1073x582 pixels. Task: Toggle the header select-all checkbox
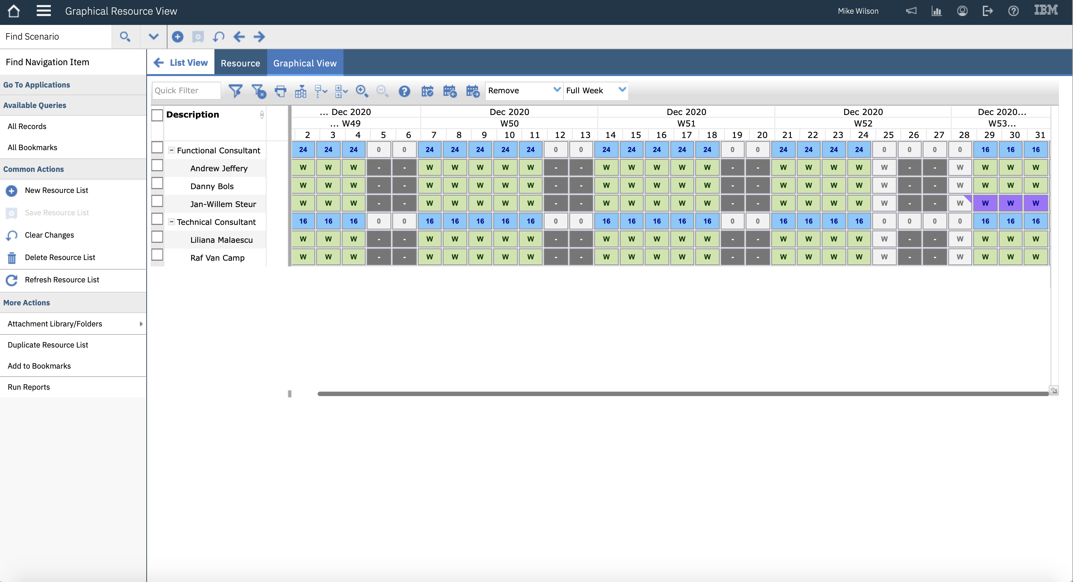pos(157,115)
